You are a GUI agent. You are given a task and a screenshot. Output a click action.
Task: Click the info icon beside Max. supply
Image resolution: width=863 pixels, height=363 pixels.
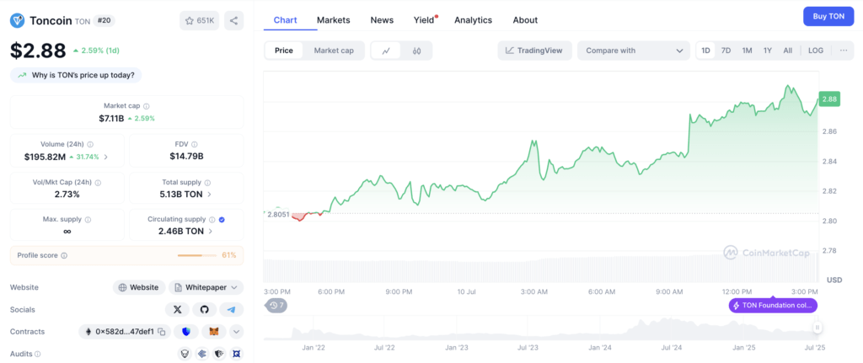[x=88, y=220]
